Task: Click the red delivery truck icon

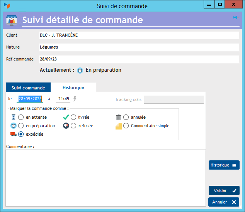Action: click(14, 134)
